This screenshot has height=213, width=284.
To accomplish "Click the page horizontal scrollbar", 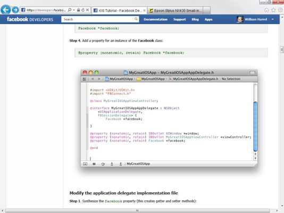I will coord(137,211).
